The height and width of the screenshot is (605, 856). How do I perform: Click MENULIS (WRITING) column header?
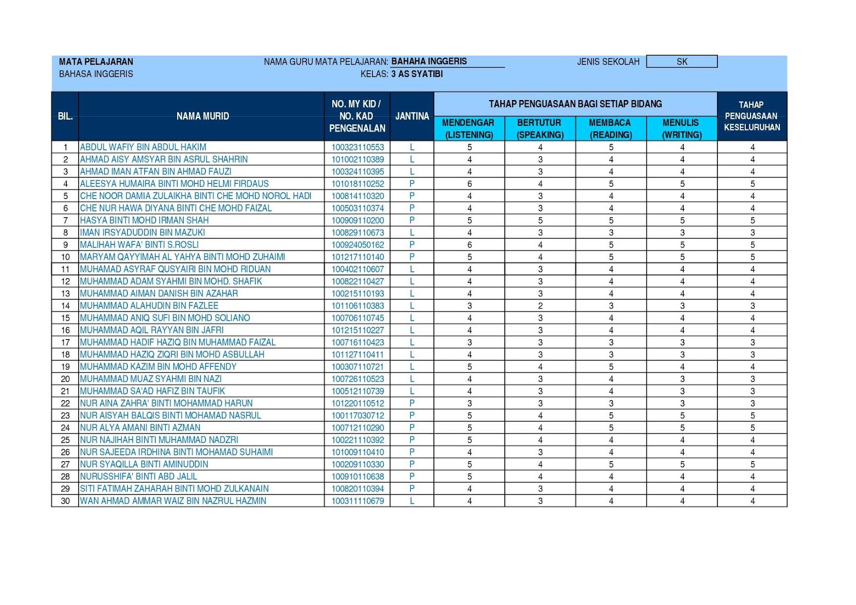click(x=682, y=128)
